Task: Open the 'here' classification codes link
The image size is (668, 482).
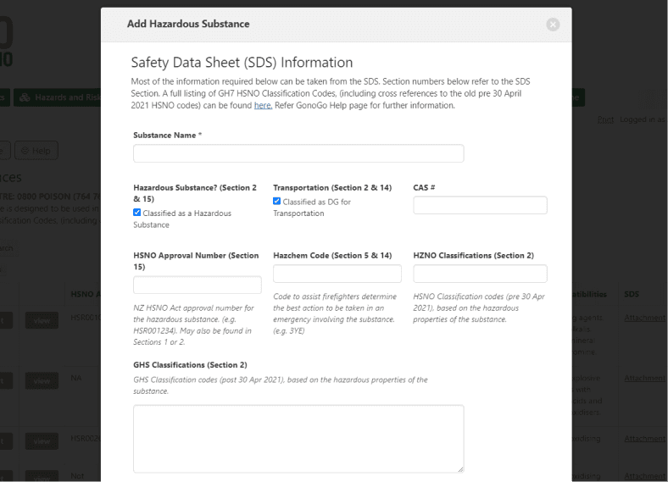Action: pyautogui.click(x=263, y=106)
